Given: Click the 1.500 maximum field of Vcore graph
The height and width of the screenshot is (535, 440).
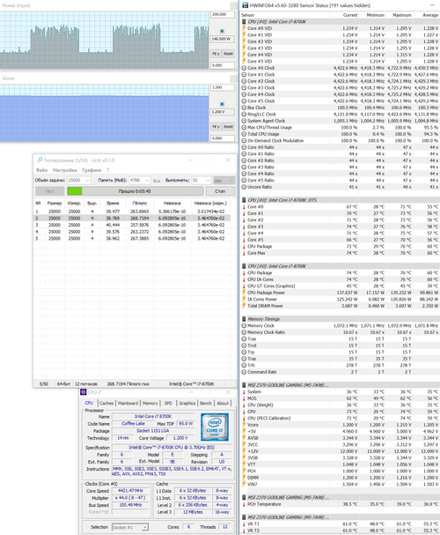Looking at the screenshot, I should (223, 87).
